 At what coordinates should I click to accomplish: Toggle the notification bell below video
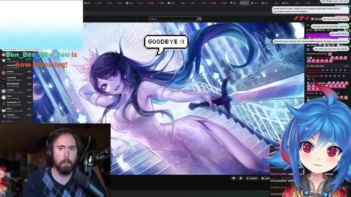(x=241, y=178)
